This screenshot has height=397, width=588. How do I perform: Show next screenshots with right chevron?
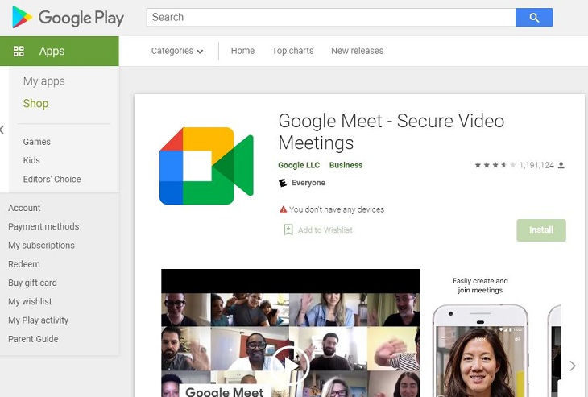point(573,366)
